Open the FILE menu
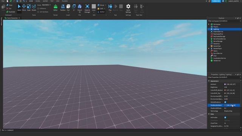This screenshot has width=242, height=136. [3, 1]
